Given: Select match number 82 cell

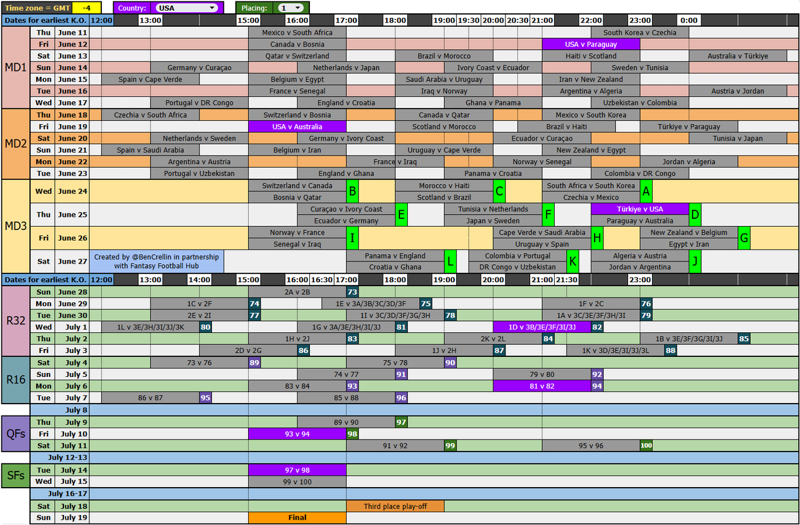Looking at the screenshot, I should 597,327.
